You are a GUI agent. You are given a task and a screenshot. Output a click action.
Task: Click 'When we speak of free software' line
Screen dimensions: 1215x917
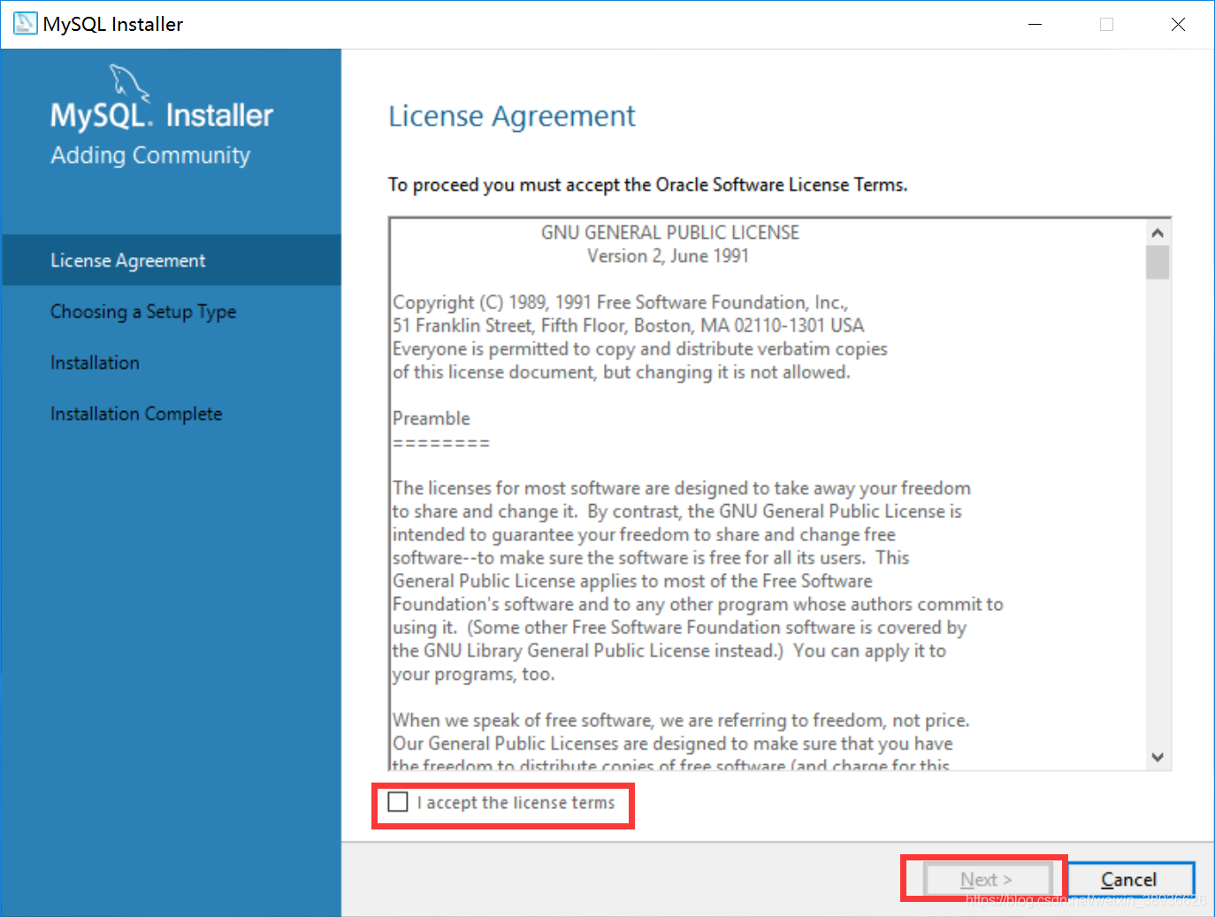pos(681,720)
